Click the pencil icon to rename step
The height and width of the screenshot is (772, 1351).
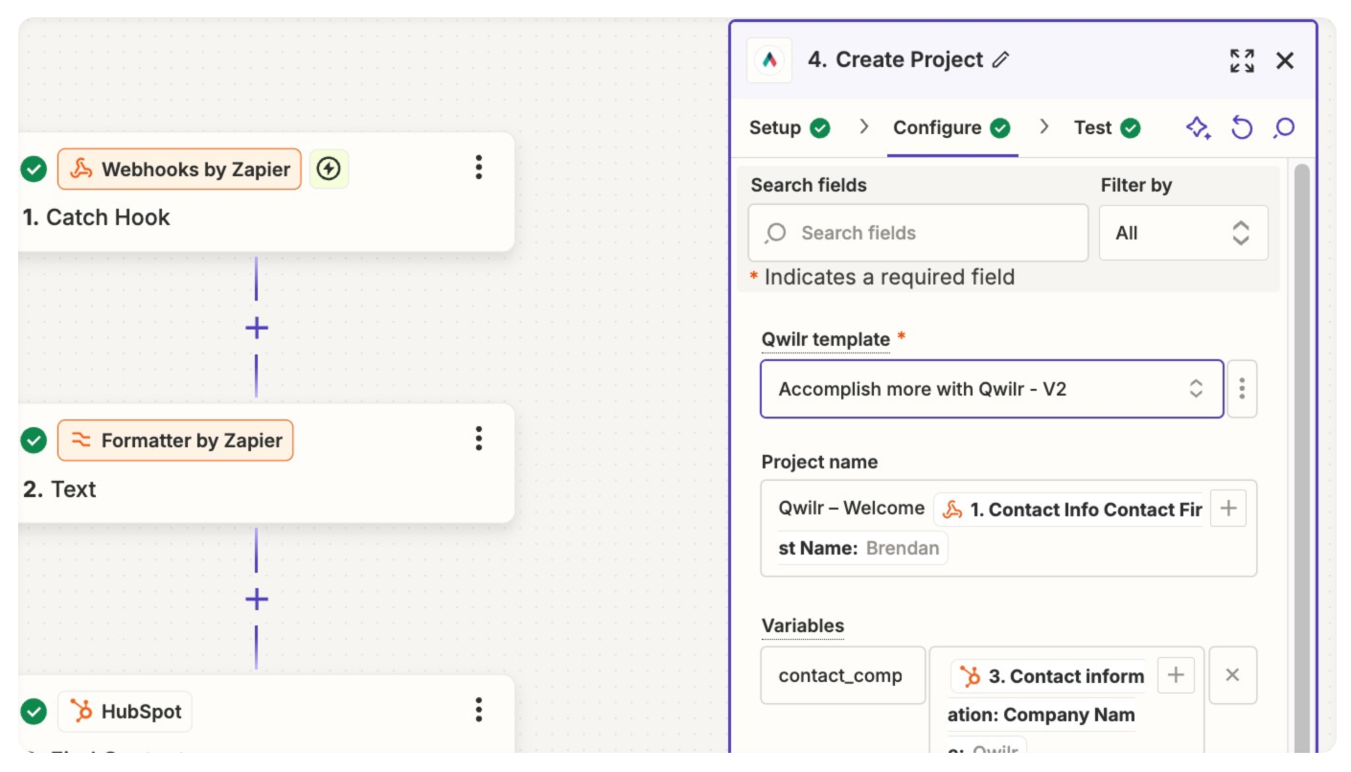1001,60
